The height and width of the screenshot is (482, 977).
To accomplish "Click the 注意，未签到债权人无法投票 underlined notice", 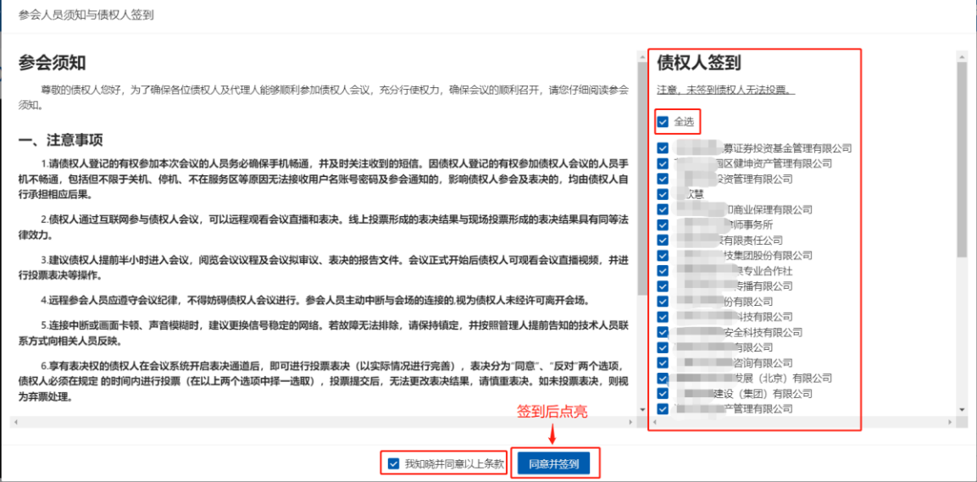I will (726, 90).
